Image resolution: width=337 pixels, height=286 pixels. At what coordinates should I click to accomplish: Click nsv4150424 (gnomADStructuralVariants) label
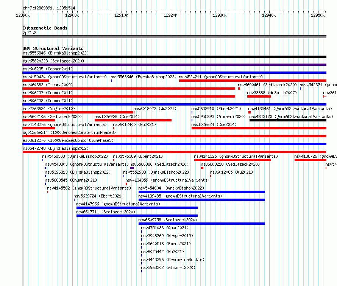click(65, 77)
